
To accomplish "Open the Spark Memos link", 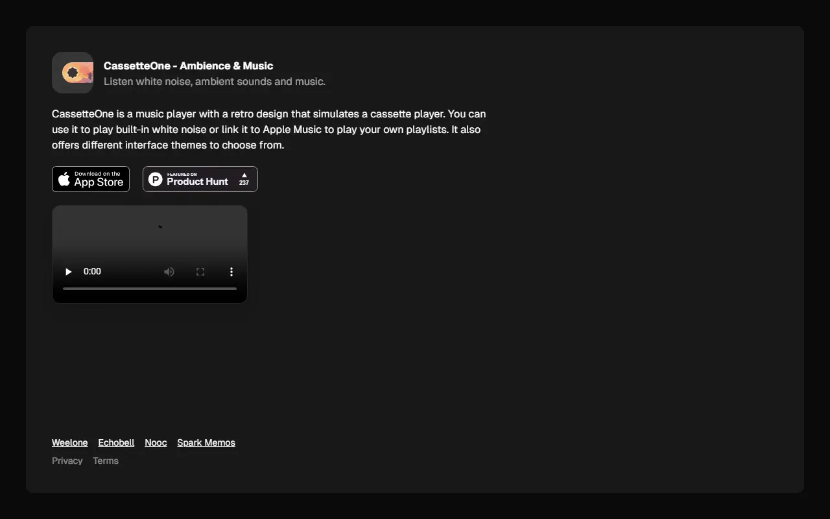I will [206, 442].
